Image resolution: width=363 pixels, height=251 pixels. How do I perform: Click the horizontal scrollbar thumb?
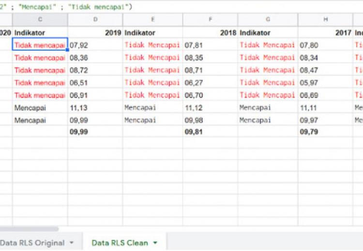point(29,229)
